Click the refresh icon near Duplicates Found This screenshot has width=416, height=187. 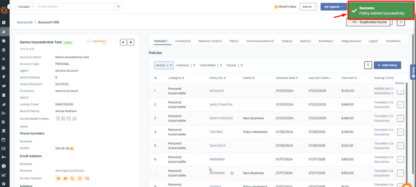[x=401, y=22]
